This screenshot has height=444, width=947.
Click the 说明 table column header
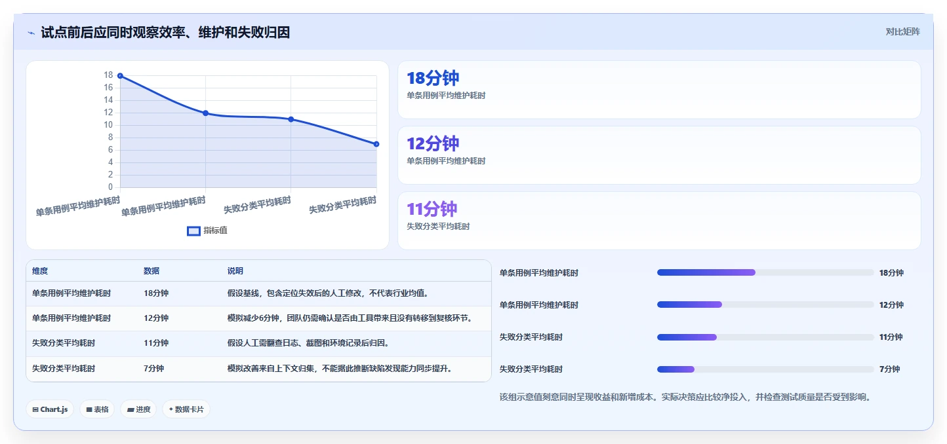235,271
